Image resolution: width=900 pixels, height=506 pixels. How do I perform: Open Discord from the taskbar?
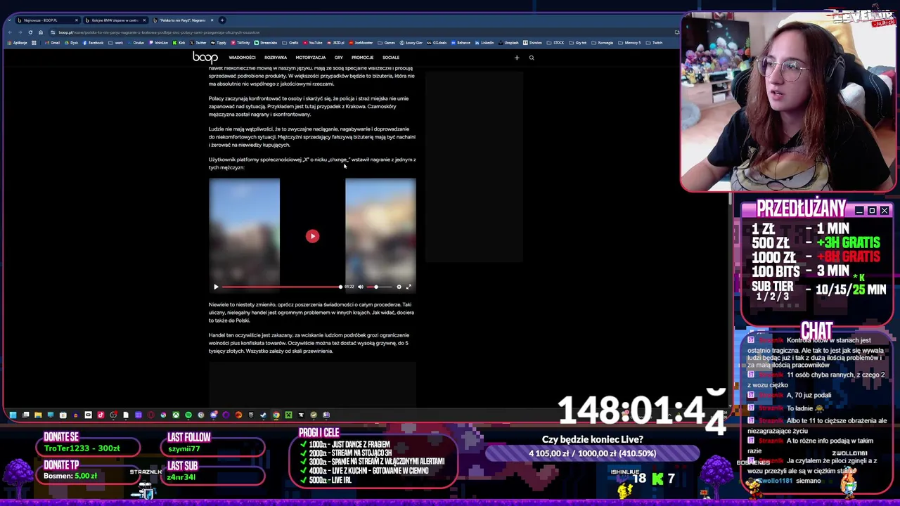(214, 415)
